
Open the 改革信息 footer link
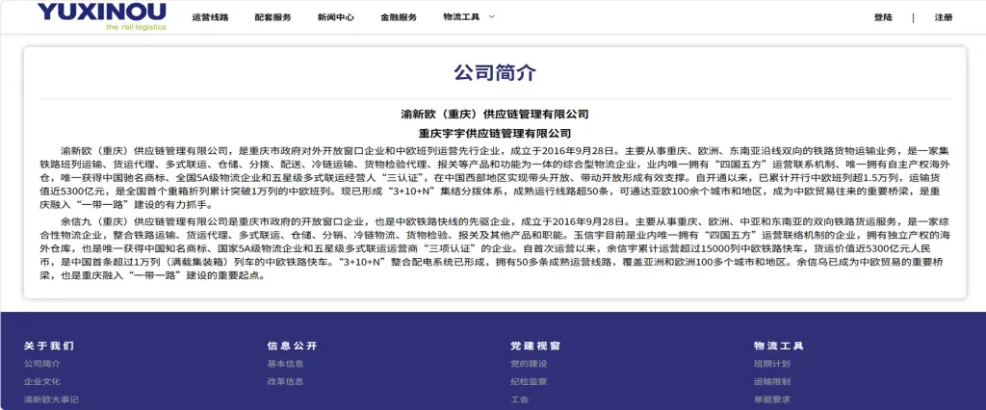point(285,381)
